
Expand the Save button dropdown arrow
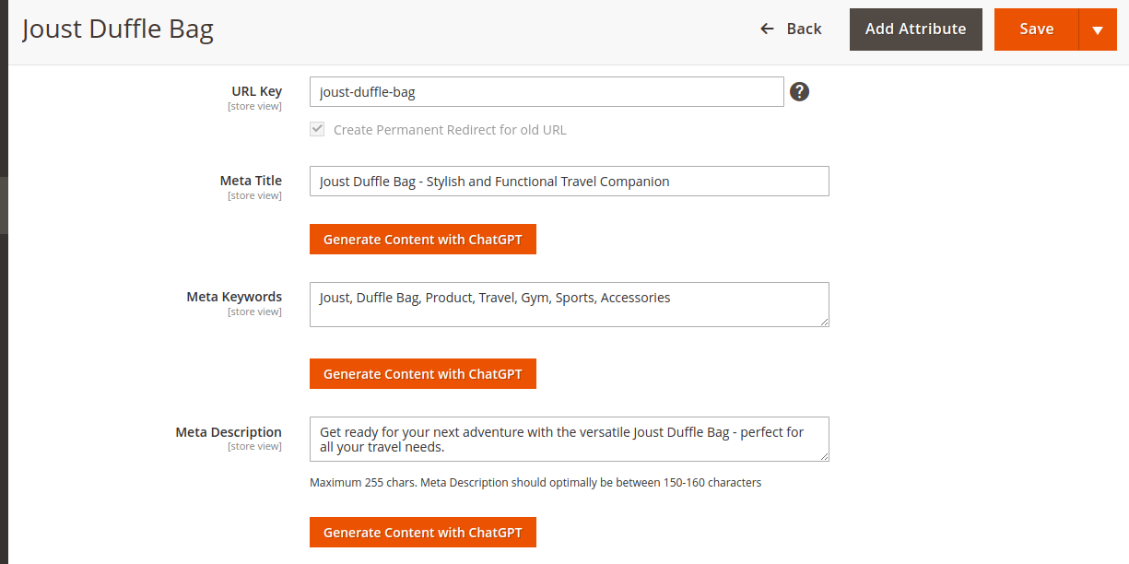click(1097, 29)
